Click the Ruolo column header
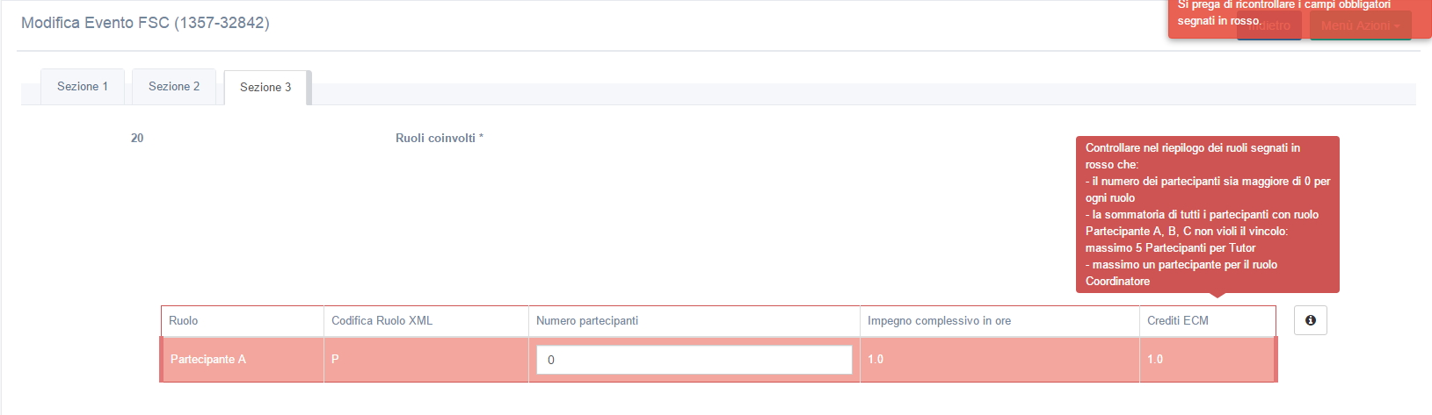 click(184, 321)
